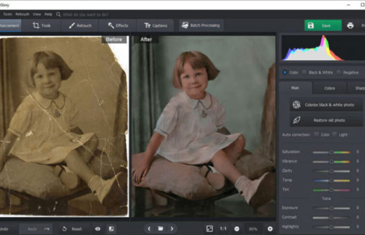Viewport: 365px width, 235px height.
Task: Click the printer icon
Action: [350, 25]
